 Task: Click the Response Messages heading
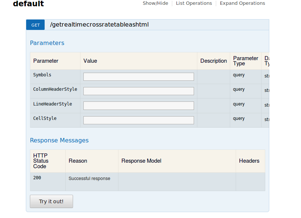tap(59, 141)
